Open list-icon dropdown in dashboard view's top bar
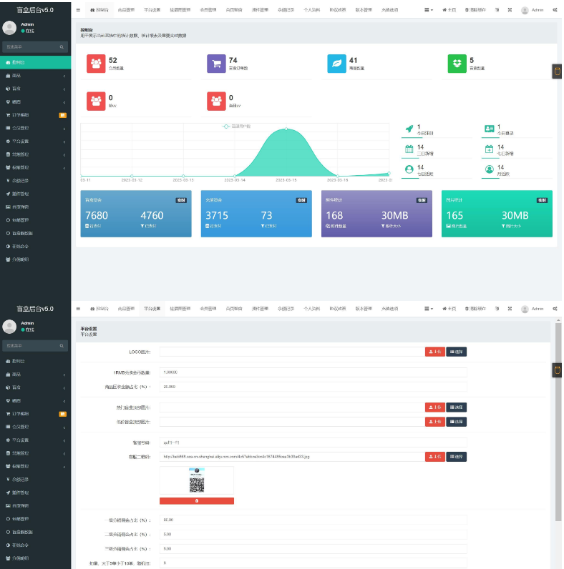The height and width of the screenshot is (569, 564). [429, 10]
